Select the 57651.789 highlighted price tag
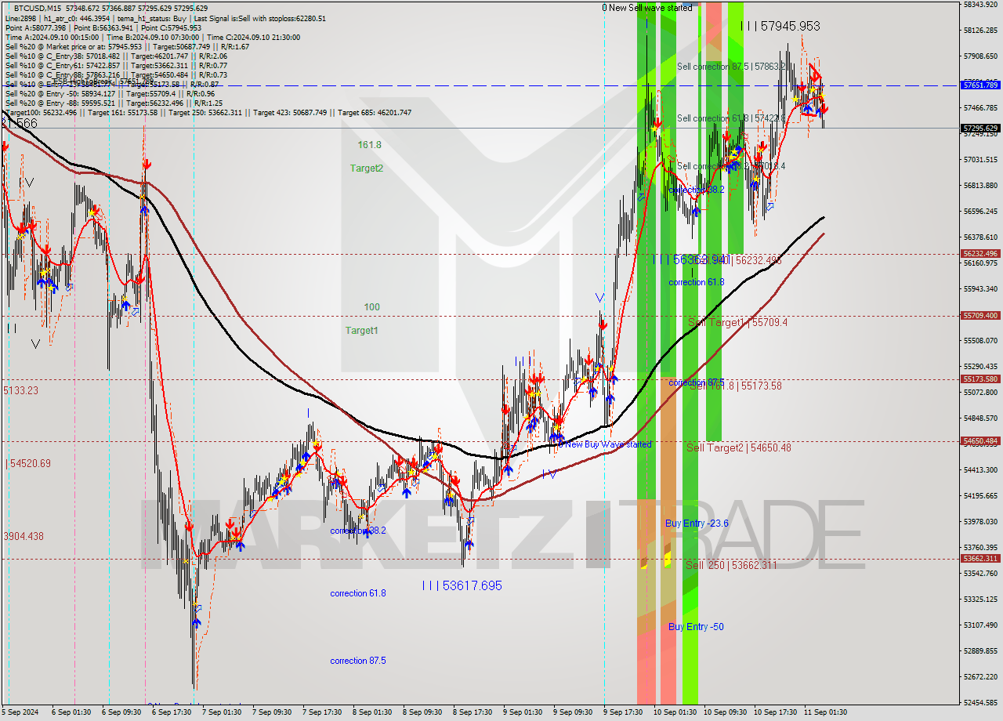Image resolution: width=1003 pixels, height=721 pixels. coord(980,85)
